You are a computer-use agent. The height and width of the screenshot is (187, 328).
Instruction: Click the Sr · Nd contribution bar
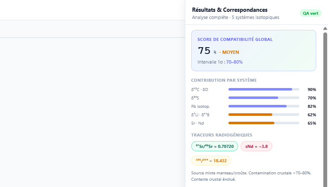[263, 123]
